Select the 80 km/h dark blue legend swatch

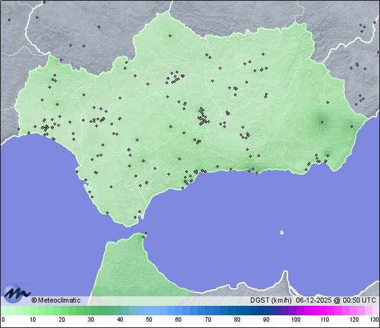pos(237,310)
